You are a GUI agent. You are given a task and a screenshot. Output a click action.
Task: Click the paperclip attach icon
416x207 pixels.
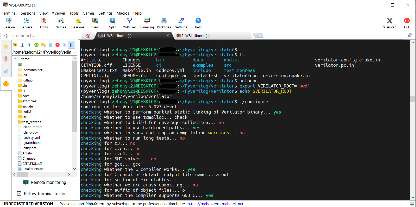[410, 35]
